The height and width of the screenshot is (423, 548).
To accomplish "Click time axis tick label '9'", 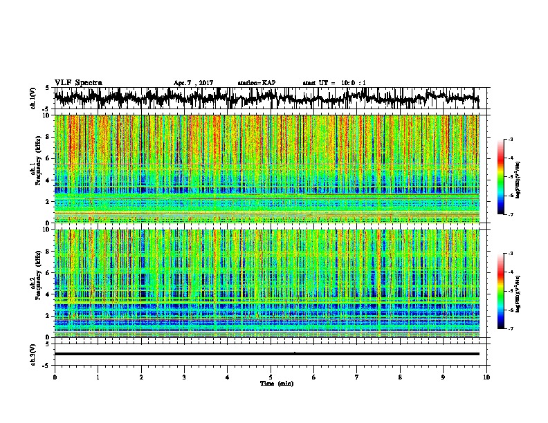I will pyautogui.click(x=443, y=377).
